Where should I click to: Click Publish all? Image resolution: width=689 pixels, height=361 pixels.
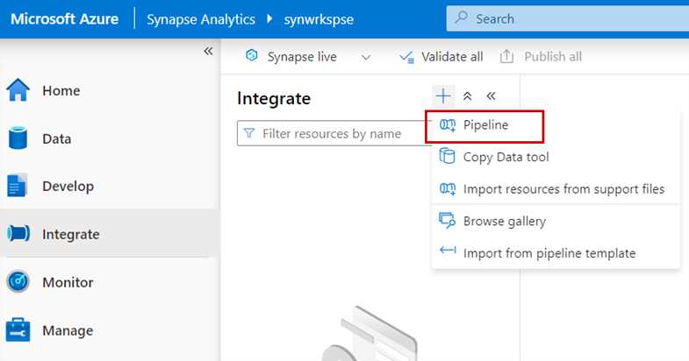click(x=541, y=57)
